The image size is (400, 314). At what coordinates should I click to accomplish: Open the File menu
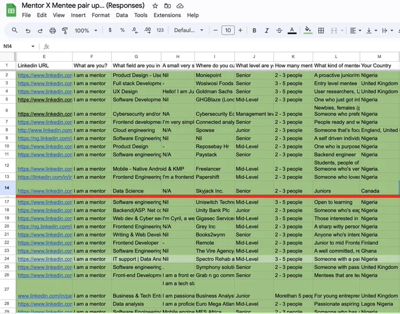coord(26,15)
